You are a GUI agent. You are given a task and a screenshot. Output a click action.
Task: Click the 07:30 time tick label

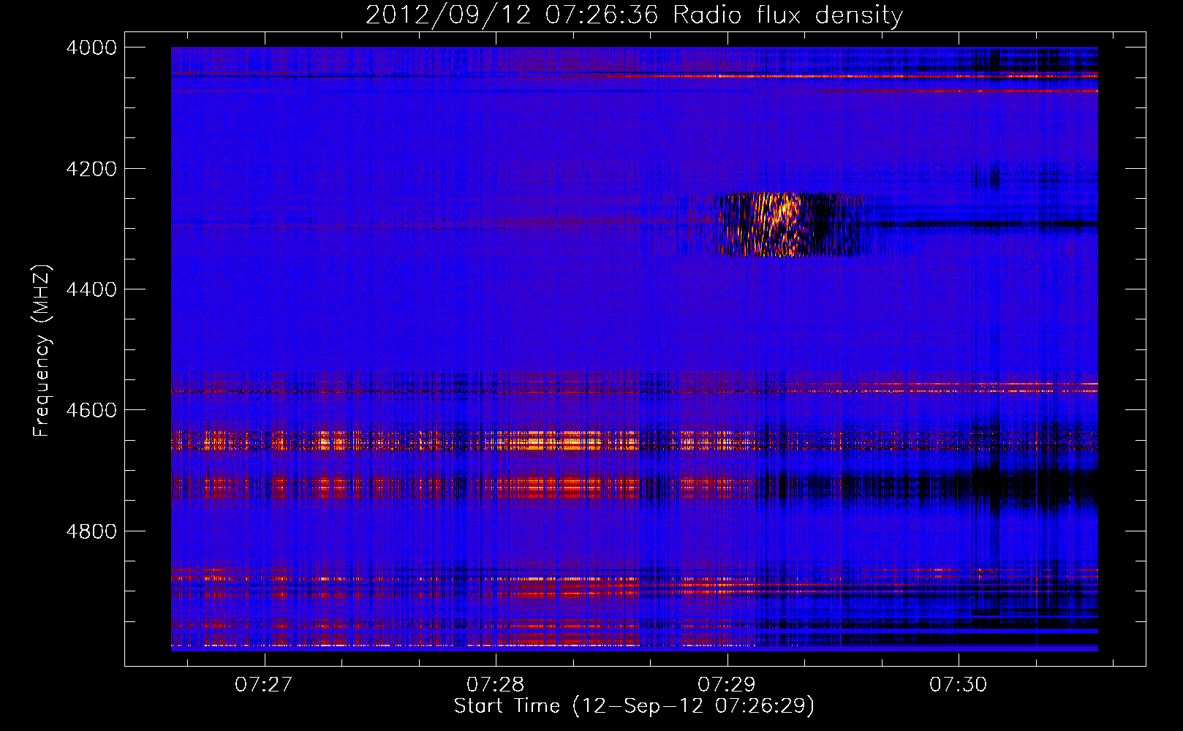958,684
